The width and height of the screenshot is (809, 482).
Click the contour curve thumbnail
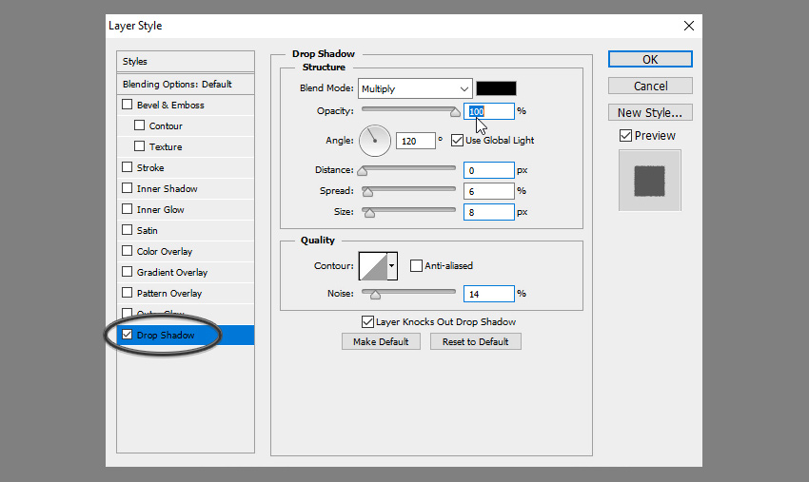click(373, 266)
